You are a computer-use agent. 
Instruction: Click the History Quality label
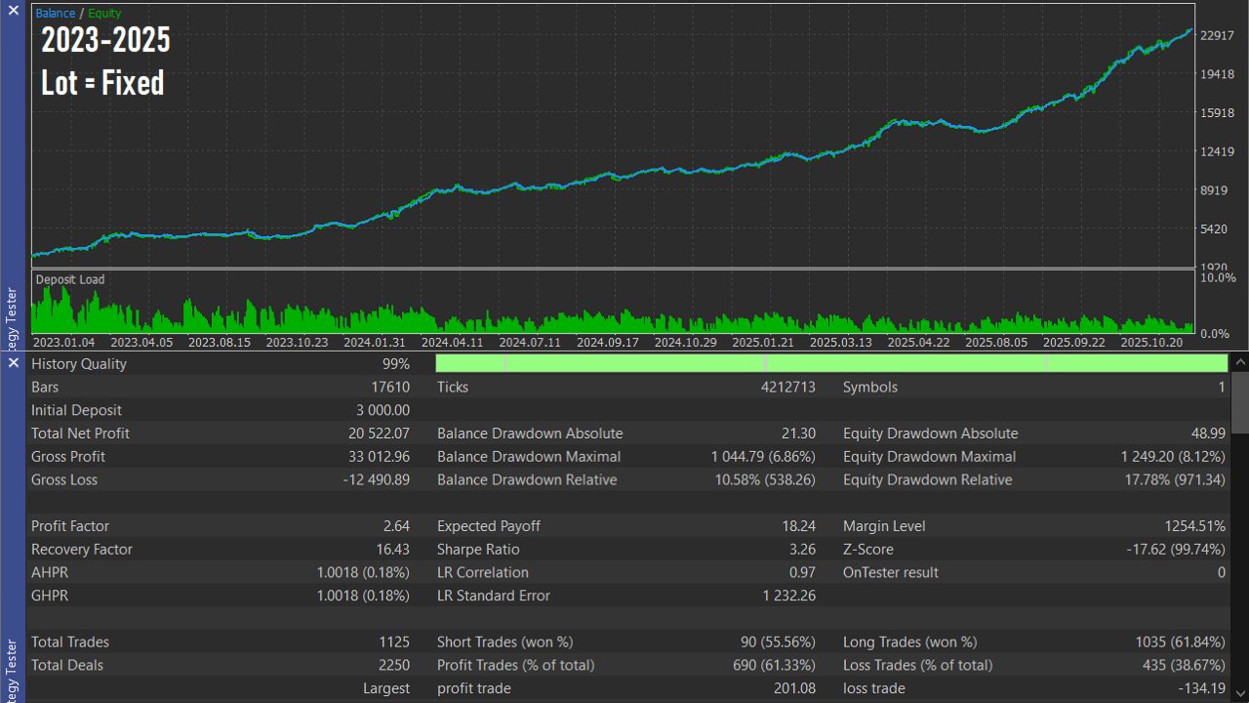79,364
